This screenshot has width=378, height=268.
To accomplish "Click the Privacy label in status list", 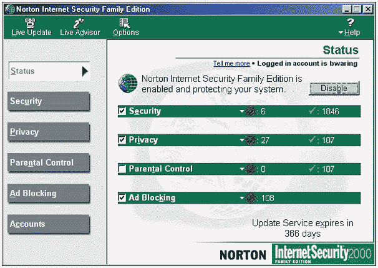I will coord(143,140).
